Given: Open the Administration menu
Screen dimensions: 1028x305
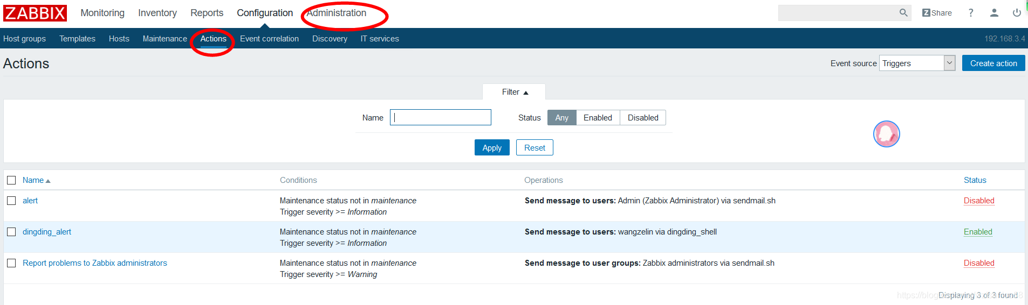Looking at the screenshot, I should (x=337, y=13).
